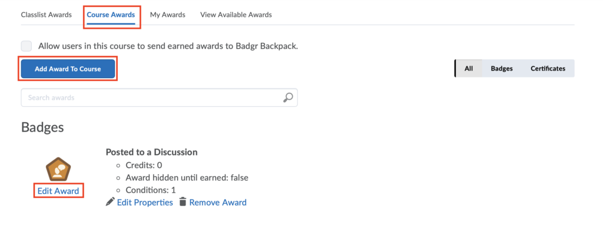Click the trash can icon beside Remove Award
603x229 pixels.
183,202
